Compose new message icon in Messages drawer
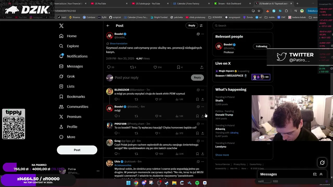The width and height of the screenshot is (333, 187). [315, 174]
